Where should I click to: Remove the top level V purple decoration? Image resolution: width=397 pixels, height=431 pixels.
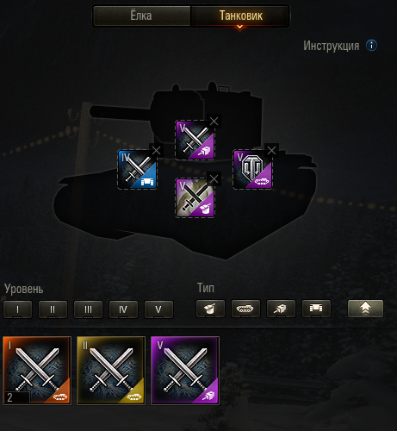click(214, 122)
